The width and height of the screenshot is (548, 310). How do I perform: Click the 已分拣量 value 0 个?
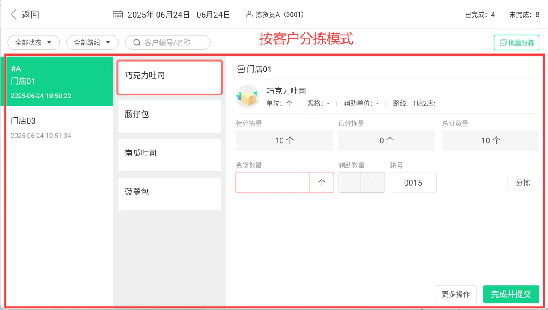point(387,140)
